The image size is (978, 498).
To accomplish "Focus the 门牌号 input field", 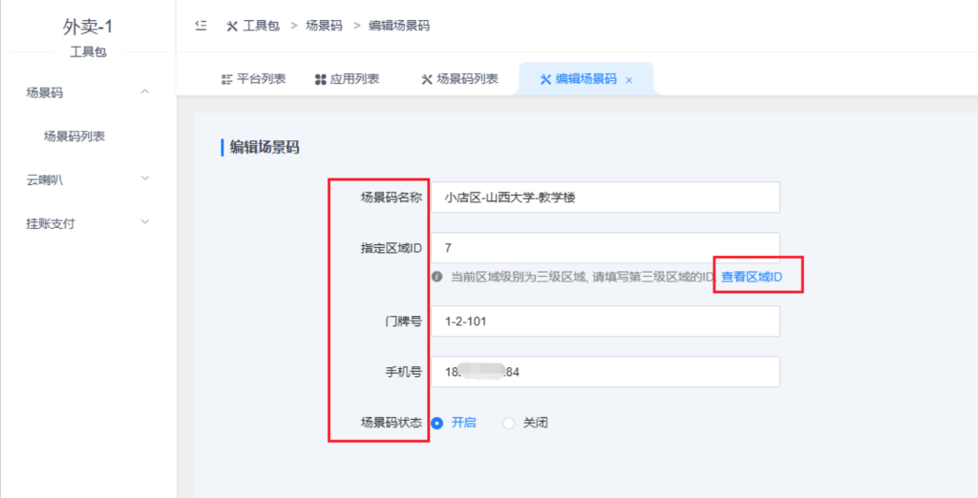I will (x=606, y=321).
